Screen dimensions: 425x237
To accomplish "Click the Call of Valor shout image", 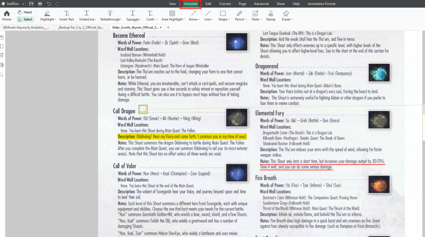I will (237, 173).
